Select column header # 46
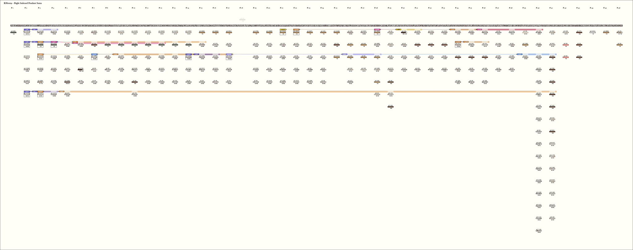The width and height of the screenshot is (633, 250). 618,8
